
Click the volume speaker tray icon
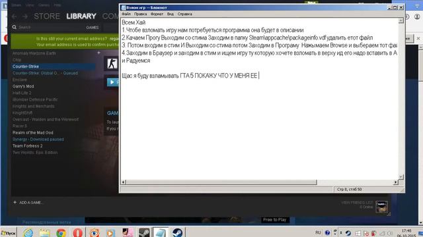click(x=390, y=233)
